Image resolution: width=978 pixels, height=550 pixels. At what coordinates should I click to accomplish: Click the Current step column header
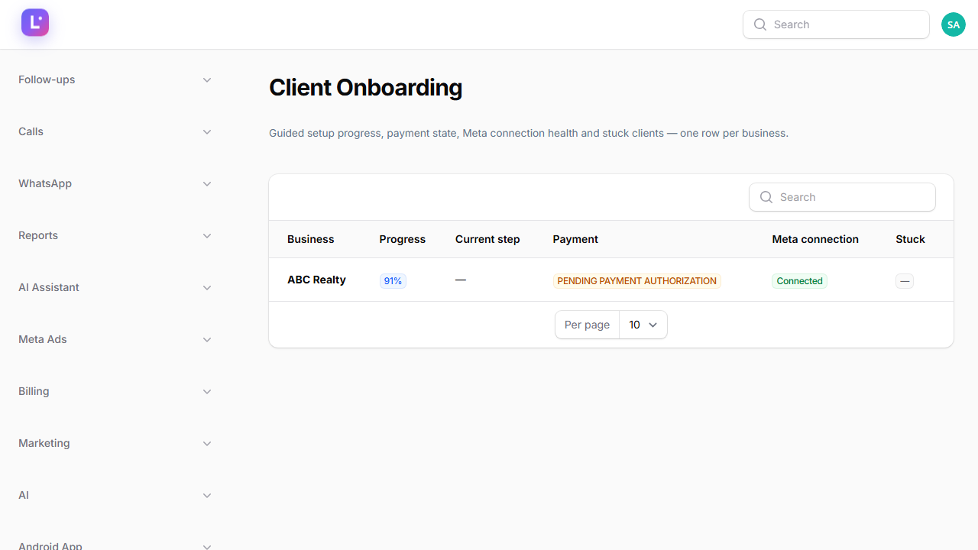[x=487, y=239]
